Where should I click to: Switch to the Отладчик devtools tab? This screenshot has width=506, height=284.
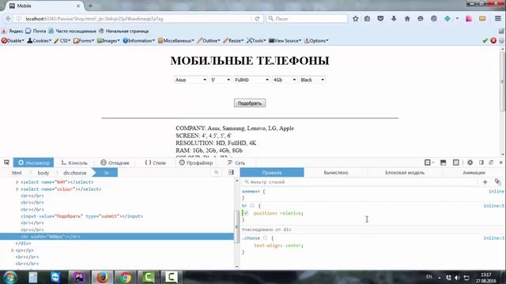click(115, 163)
